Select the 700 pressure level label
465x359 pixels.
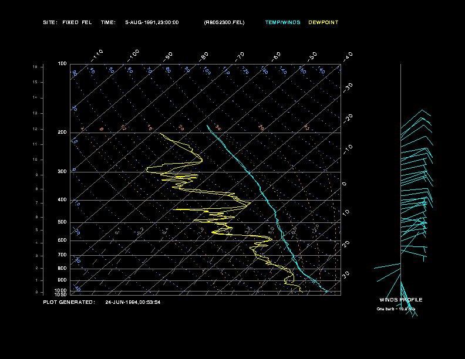click(62, 255)
